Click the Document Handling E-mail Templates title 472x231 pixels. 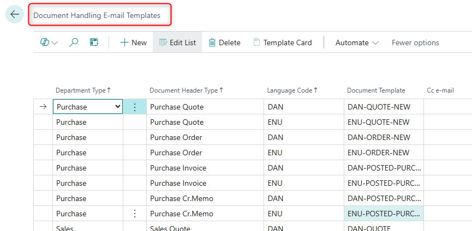[x=97, y=16]
